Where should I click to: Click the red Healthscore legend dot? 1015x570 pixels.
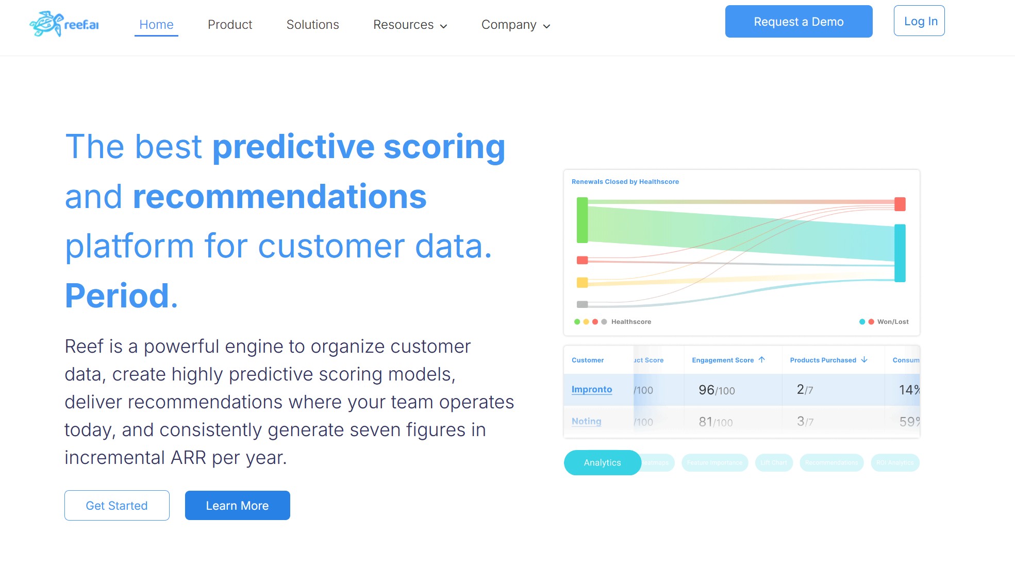coord(592,321)
